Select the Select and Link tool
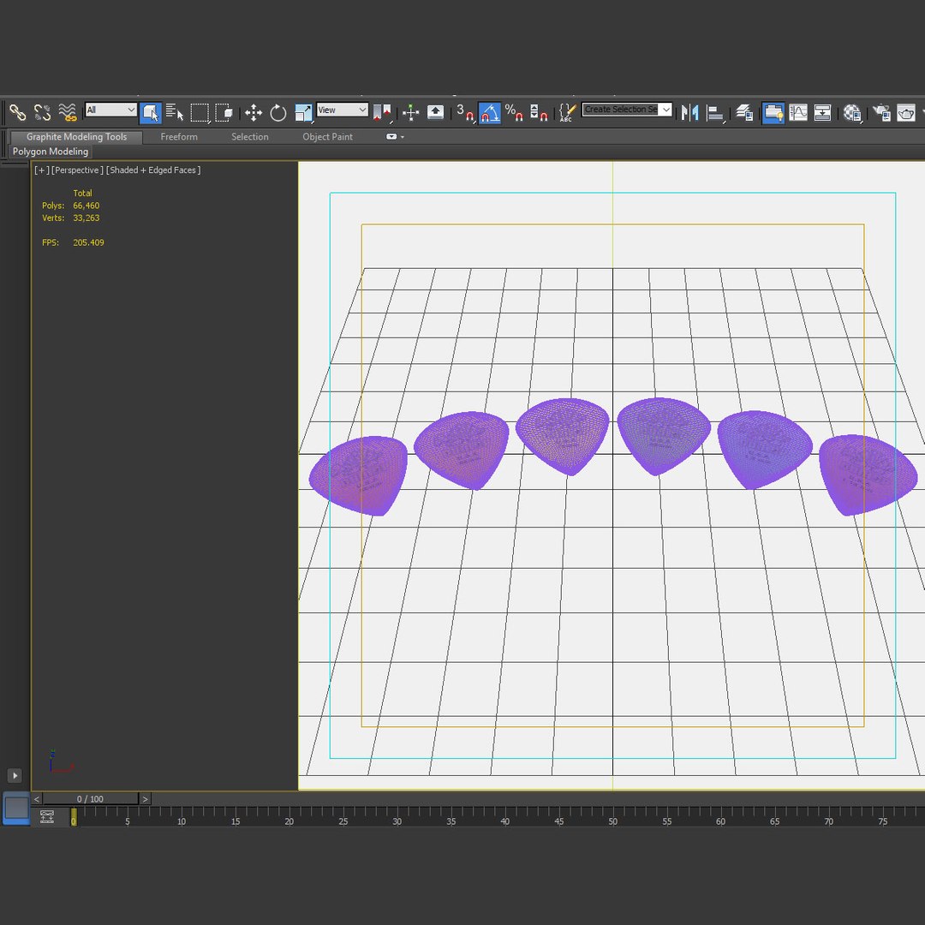Viewport: 925px width, 925px height. pos(17,112)
